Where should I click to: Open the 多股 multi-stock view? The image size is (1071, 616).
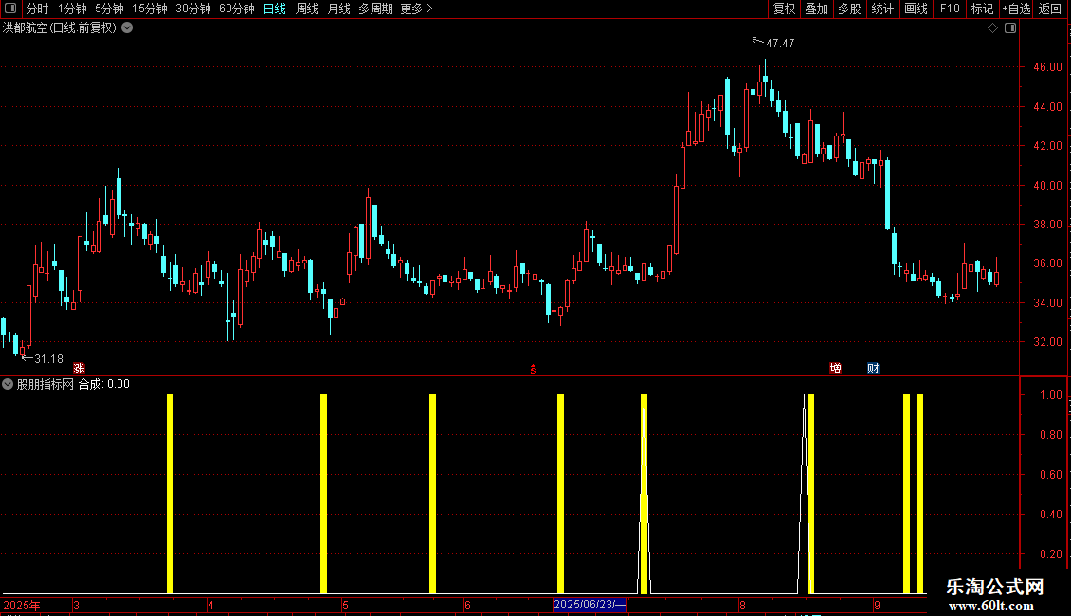(849, 9)
